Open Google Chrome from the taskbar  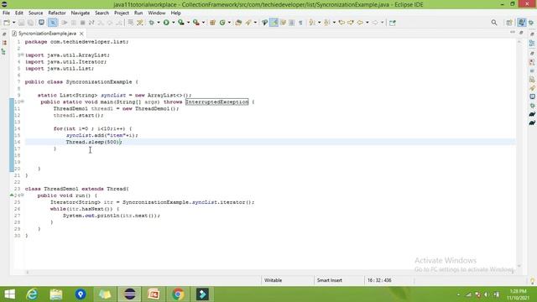click(x=178, y=294)
